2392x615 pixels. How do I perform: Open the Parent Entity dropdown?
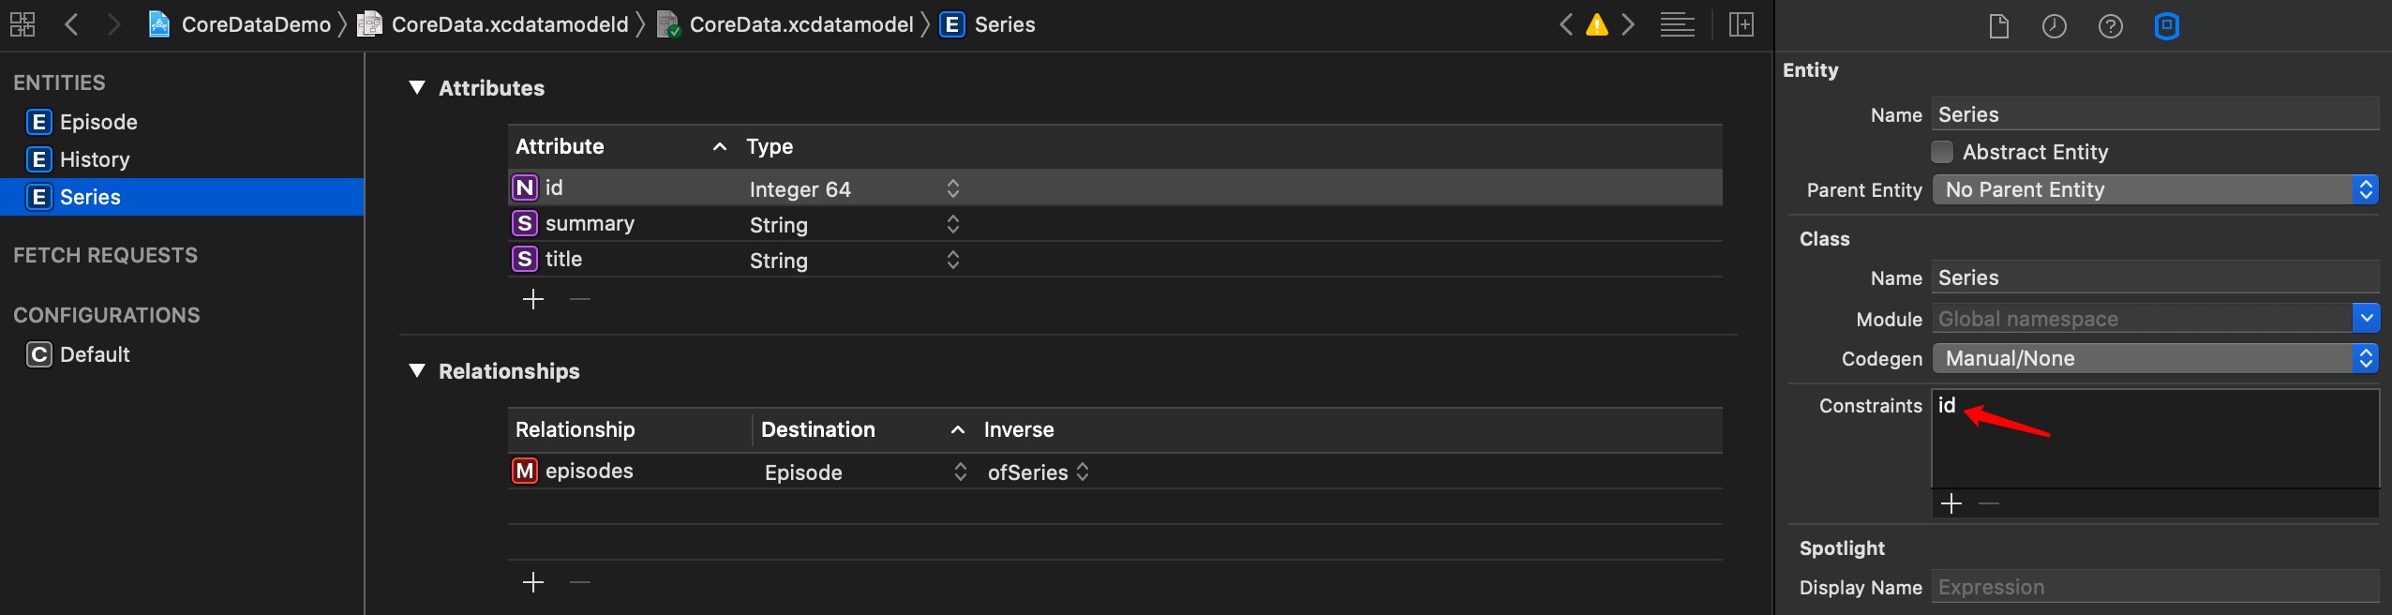point(2155,189)
